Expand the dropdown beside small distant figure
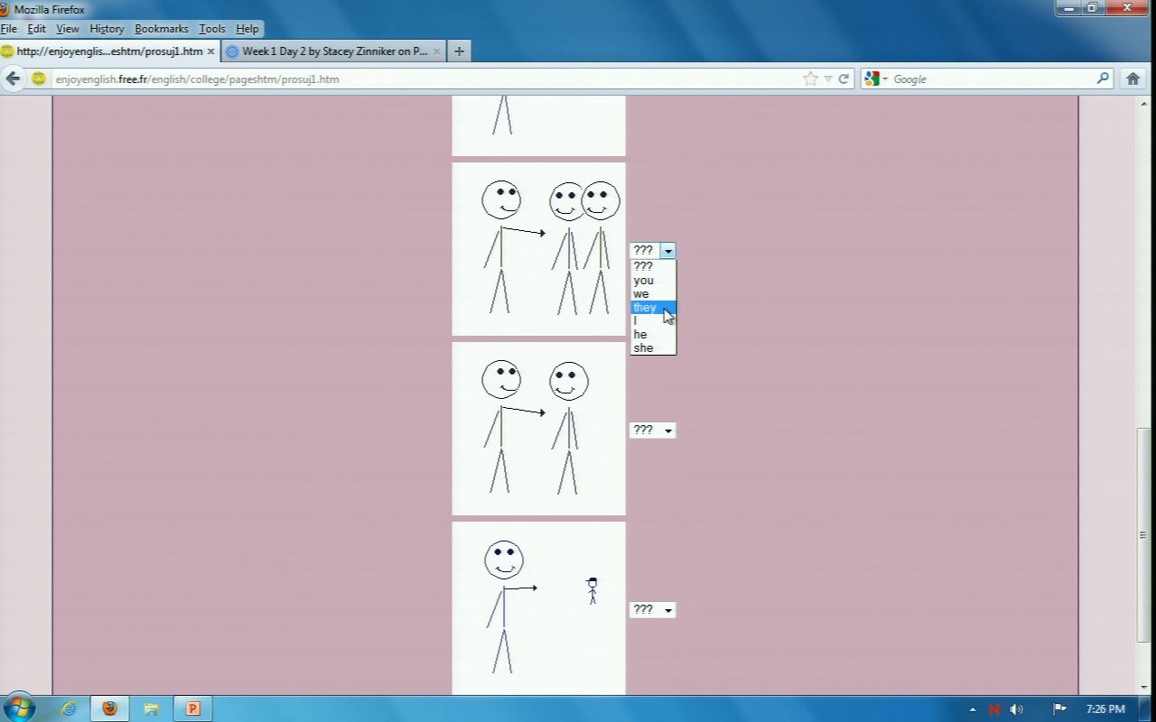Image resolution: width=1156 pixels, height=722 pixels. point(652,610)
